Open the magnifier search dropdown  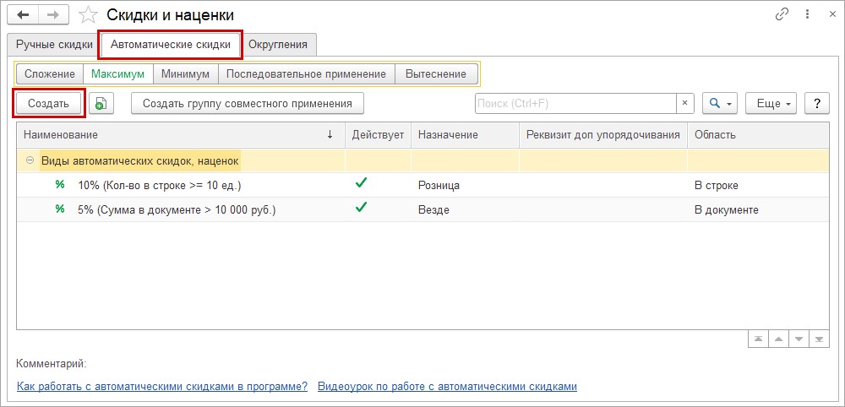[719, 103]
